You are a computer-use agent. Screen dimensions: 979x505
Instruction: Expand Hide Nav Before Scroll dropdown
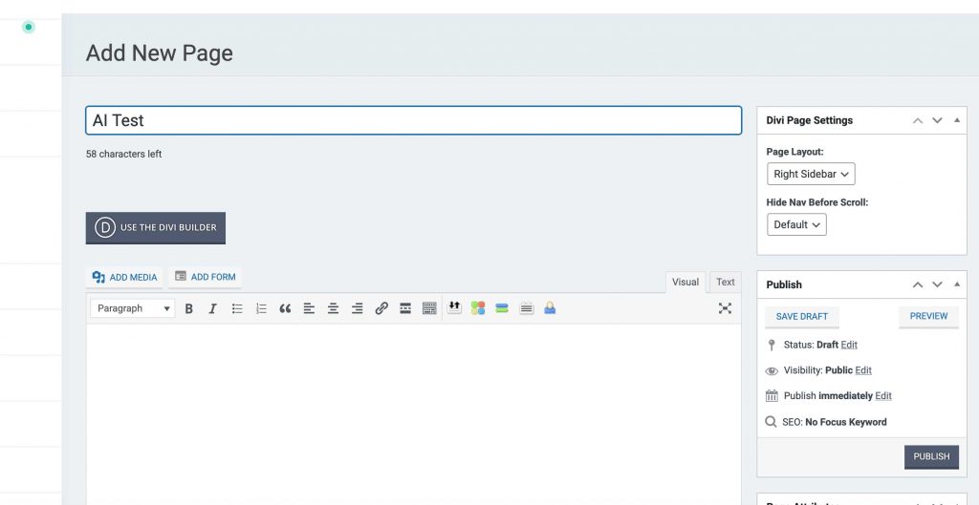click(796, 224)
